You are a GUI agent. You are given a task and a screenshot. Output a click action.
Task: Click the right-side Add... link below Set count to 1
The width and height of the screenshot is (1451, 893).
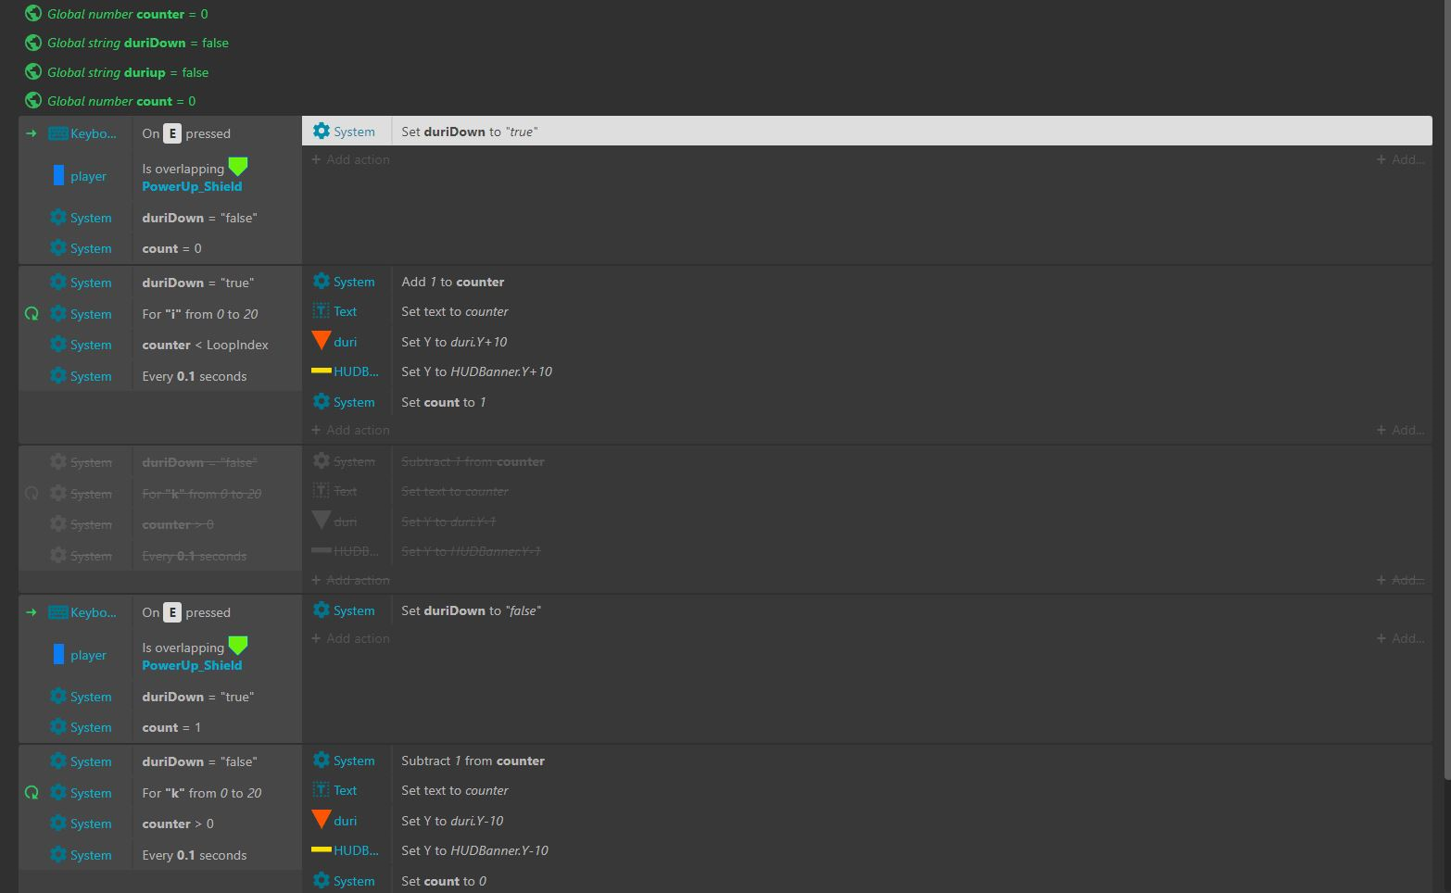click(1401, 430)
